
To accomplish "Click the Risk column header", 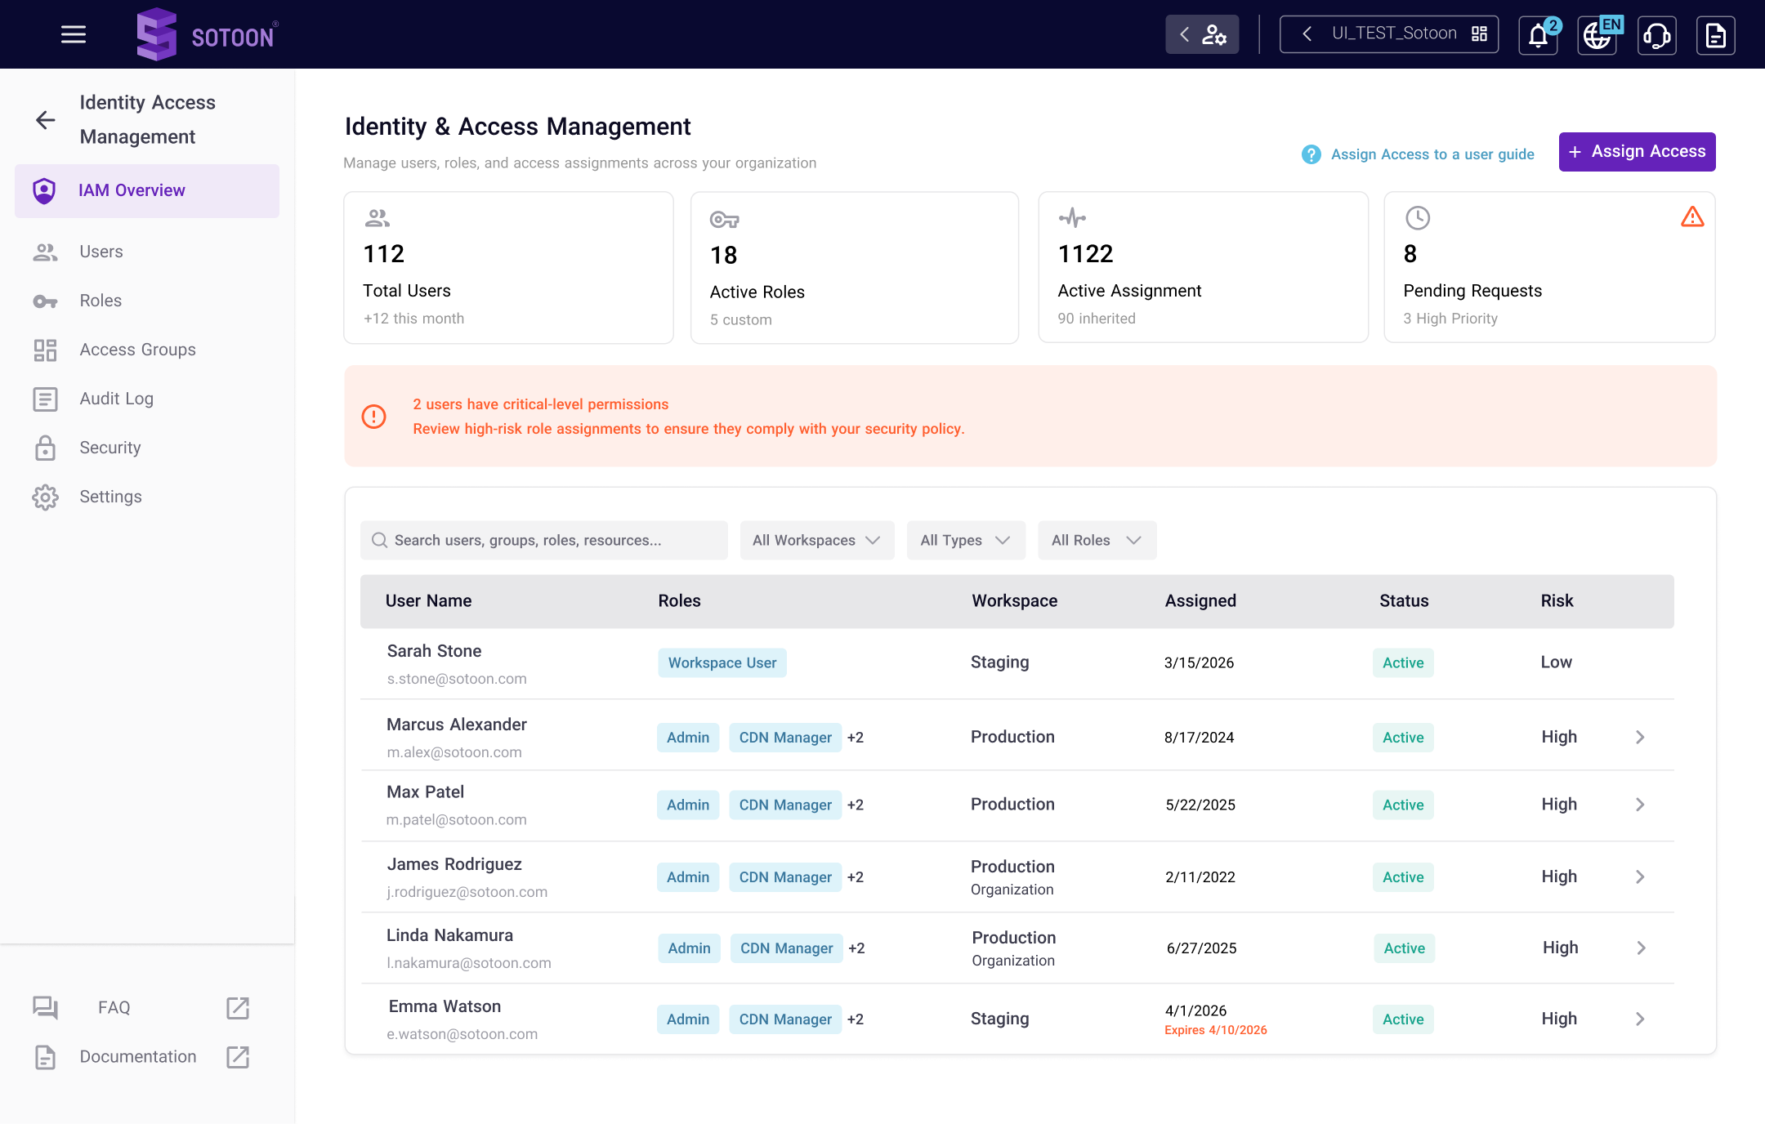I will 1557,601.
